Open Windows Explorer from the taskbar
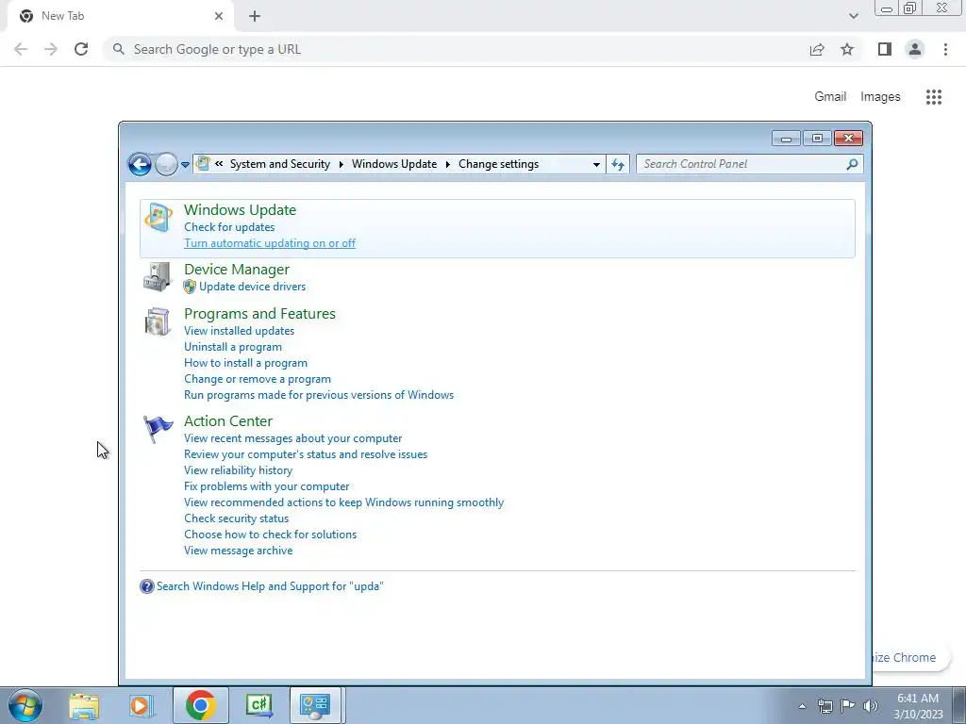Viewport: 966px width, 724px height. tap(84, 705)
